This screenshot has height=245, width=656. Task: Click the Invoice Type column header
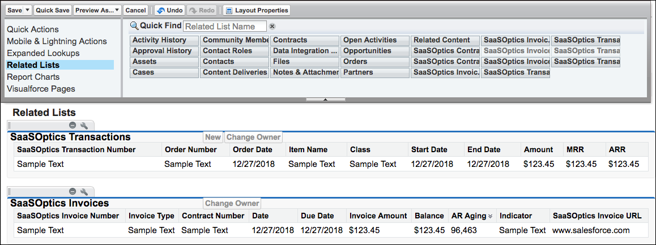tap(151, 216)
